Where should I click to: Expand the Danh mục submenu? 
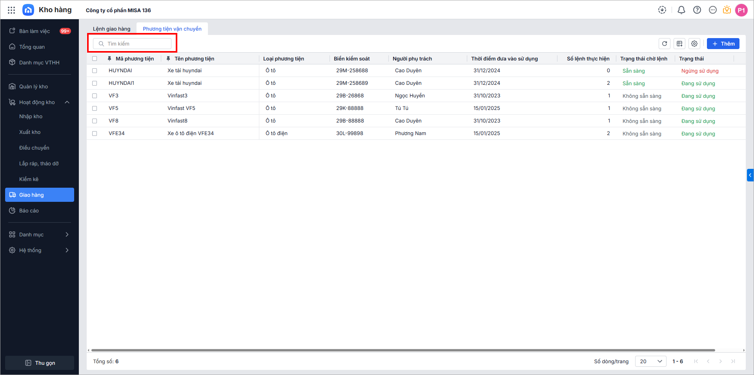[x=67, y=234]
